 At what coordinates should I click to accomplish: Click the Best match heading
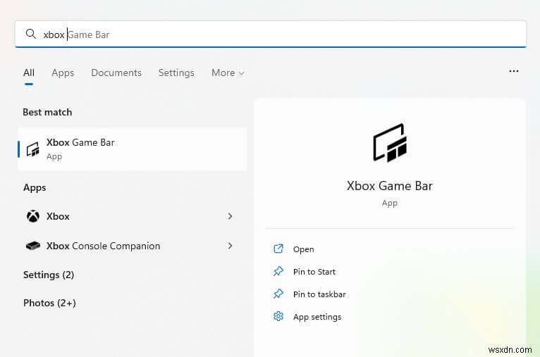click(x=47, y=112)
